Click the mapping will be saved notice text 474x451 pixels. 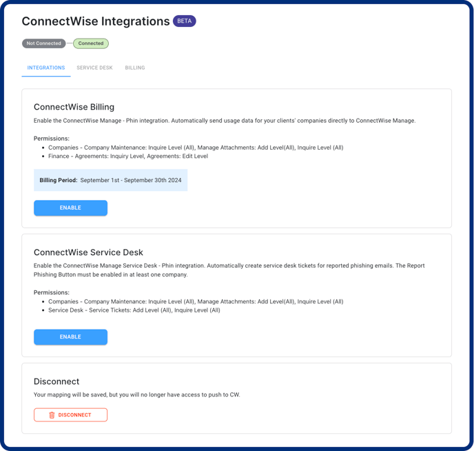coord(137,394)
